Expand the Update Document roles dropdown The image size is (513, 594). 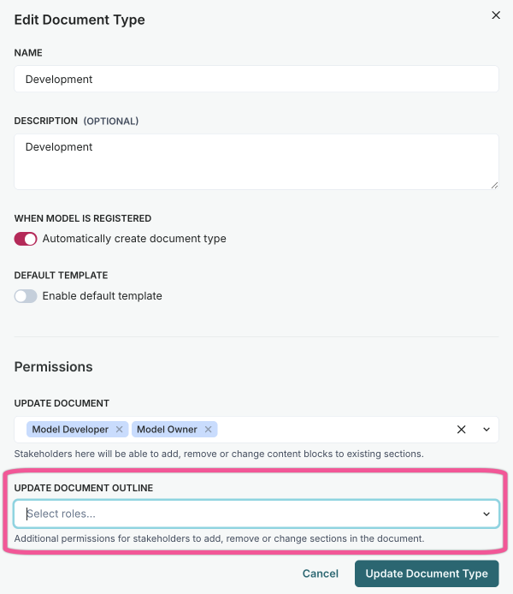pyautogui.click(x=486, y=430)
